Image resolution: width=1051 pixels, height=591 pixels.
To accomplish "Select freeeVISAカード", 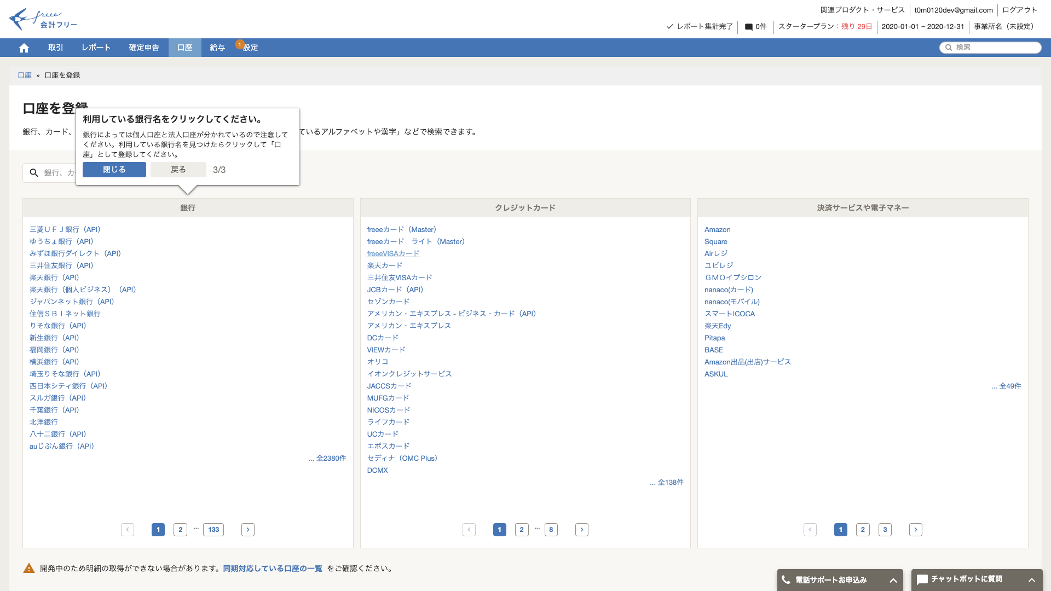I will [393, 253].
